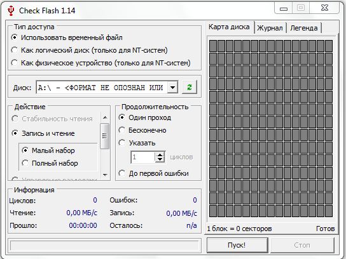Click the 'Пуск!' start button
This screenshot has width=346, height=259.
[237, 245]
